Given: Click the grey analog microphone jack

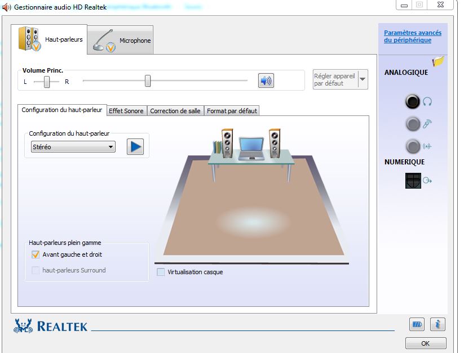Looking at the screenshot, I should click(413, 124).
